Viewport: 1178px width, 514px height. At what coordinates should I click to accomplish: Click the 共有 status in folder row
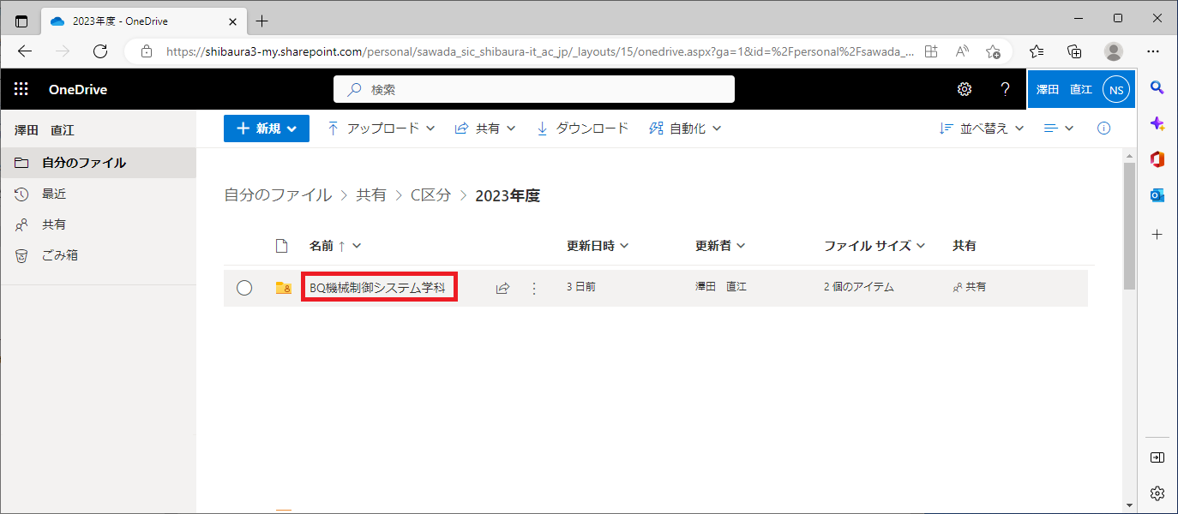click(970, 288)
